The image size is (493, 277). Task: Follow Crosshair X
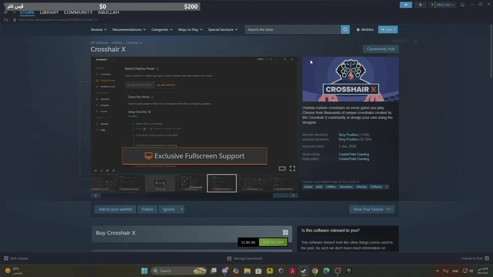point(147,209)
